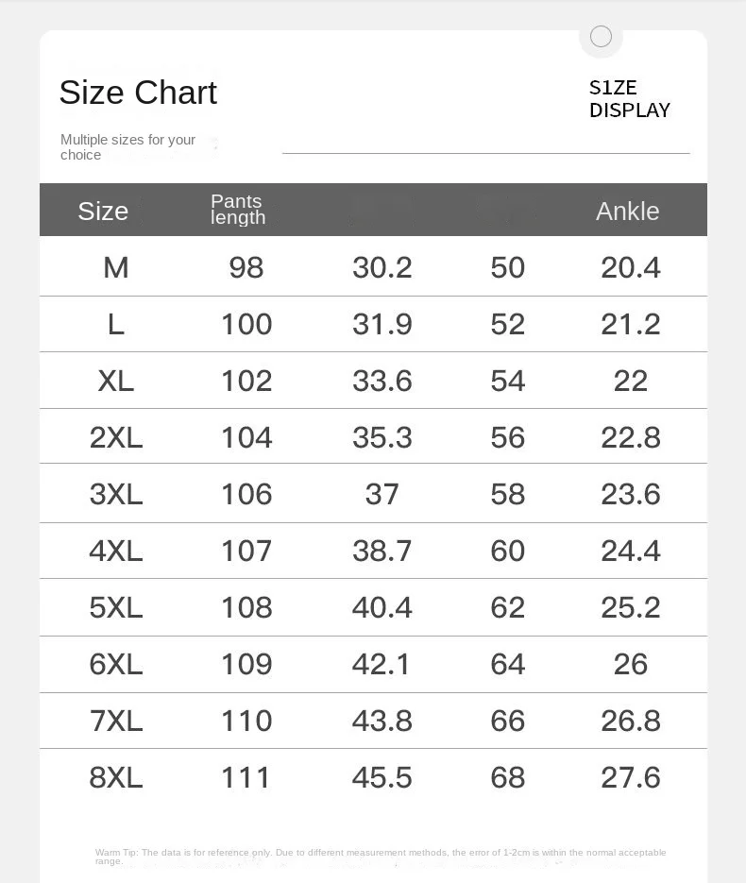Screen dimensions: 746x883
Task: Select the 7XL size row label
Action: (116, 721)
